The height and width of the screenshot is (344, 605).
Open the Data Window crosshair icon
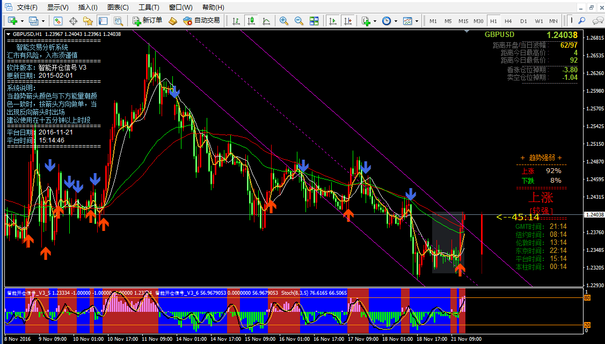[x=74, y=21]
